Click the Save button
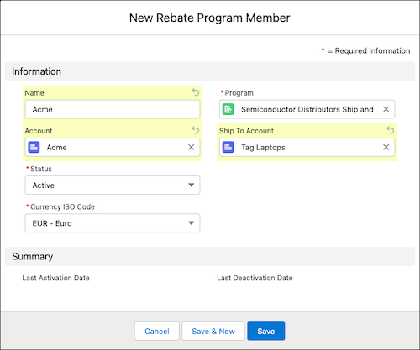This screenshot has height=350, width=420. [x=266, y=331]
